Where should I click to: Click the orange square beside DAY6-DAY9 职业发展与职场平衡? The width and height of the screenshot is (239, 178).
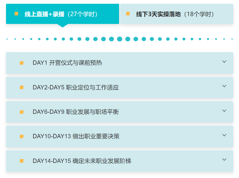(22, 112)
